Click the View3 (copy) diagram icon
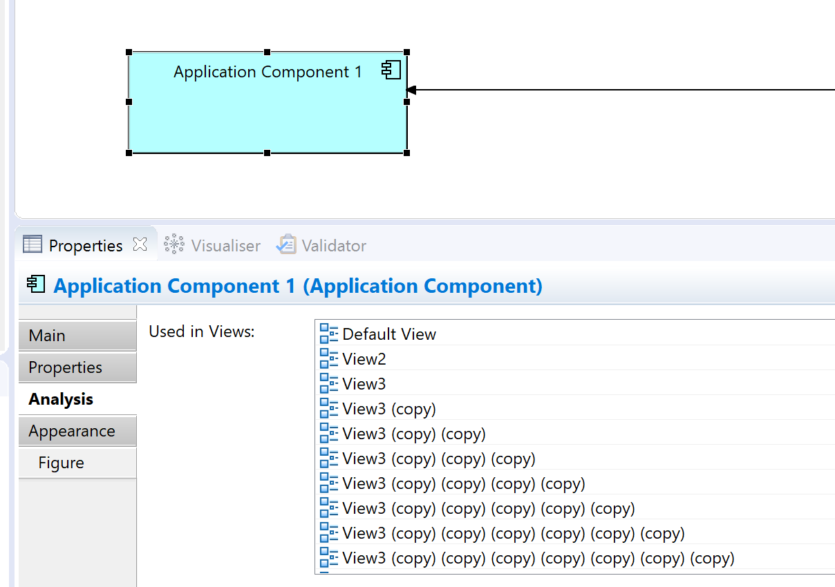 328,408
